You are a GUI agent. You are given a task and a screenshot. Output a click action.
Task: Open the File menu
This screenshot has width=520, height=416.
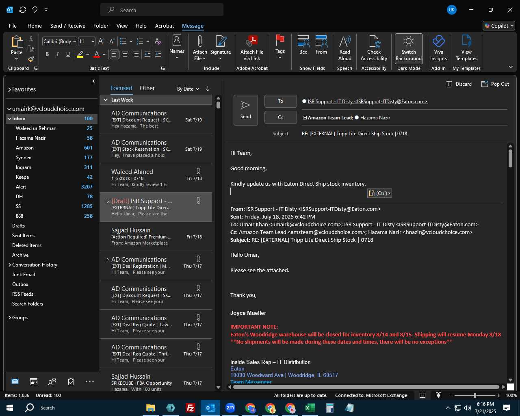coord(13,26)
